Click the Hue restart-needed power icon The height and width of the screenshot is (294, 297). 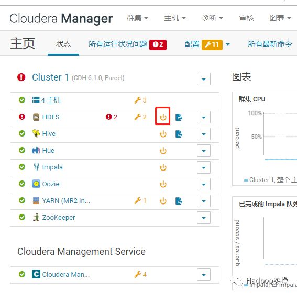[x=163, y=151]
